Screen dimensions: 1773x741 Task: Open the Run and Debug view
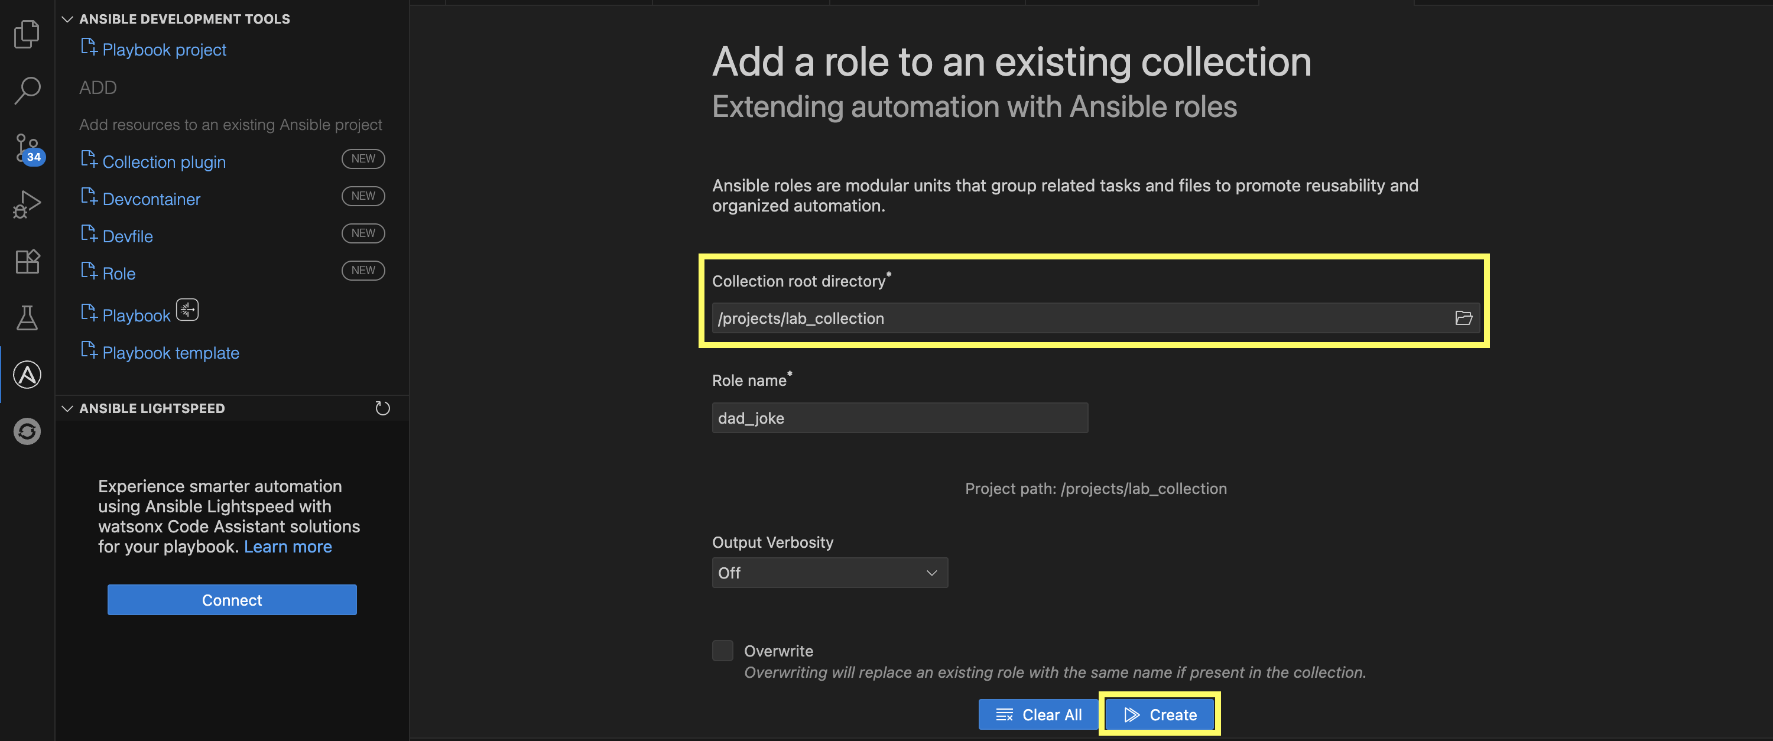tap(27, 204)
